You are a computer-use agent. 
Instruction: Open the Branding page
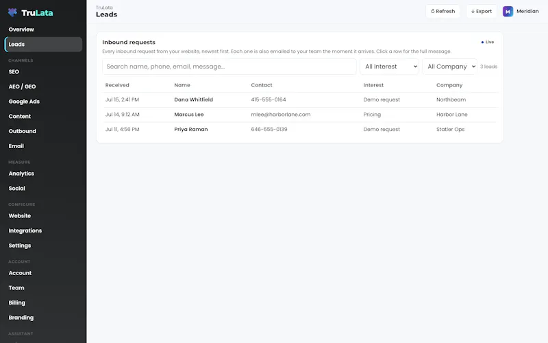(x=43, y=318)
